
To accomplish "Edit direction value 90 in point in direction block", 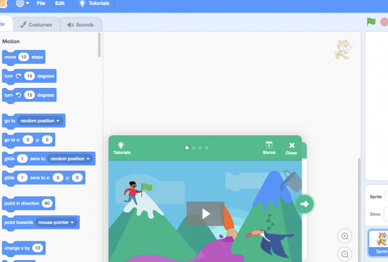I will pyautogui.click(x=47, y=203).
